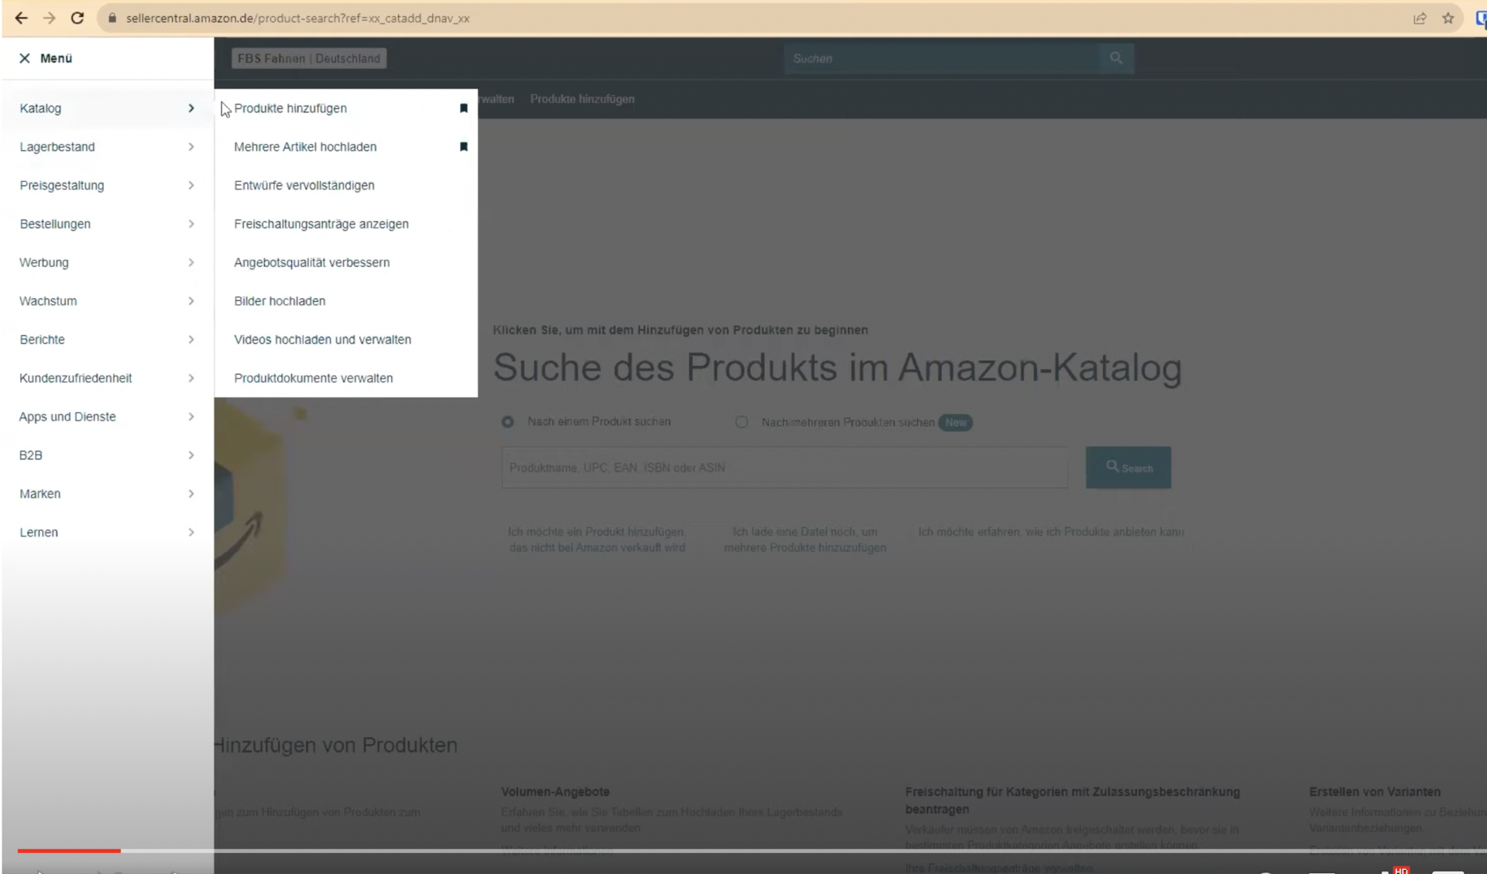Click the magnifier icon in top search bar
1487x874 pixels.
pyautogui.click(x=1115, y=58)
